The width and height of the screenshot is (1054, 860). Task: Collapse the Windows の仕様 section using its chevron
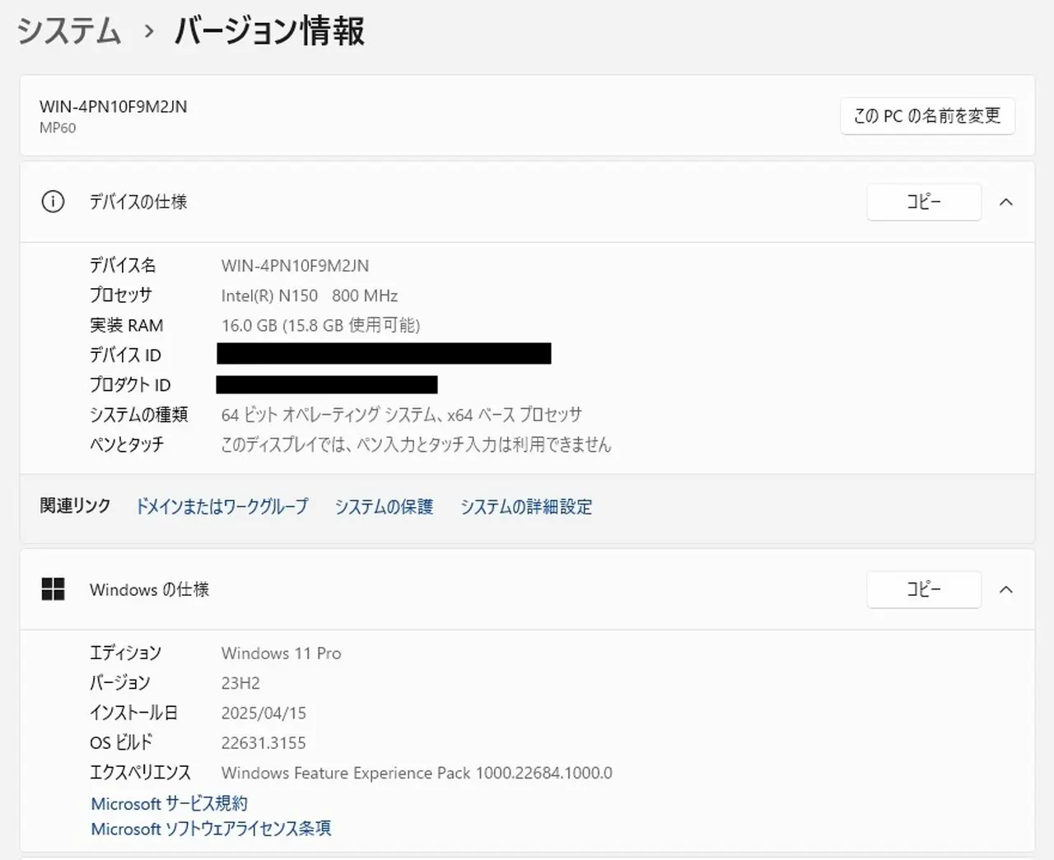(x=1005, y=589)
